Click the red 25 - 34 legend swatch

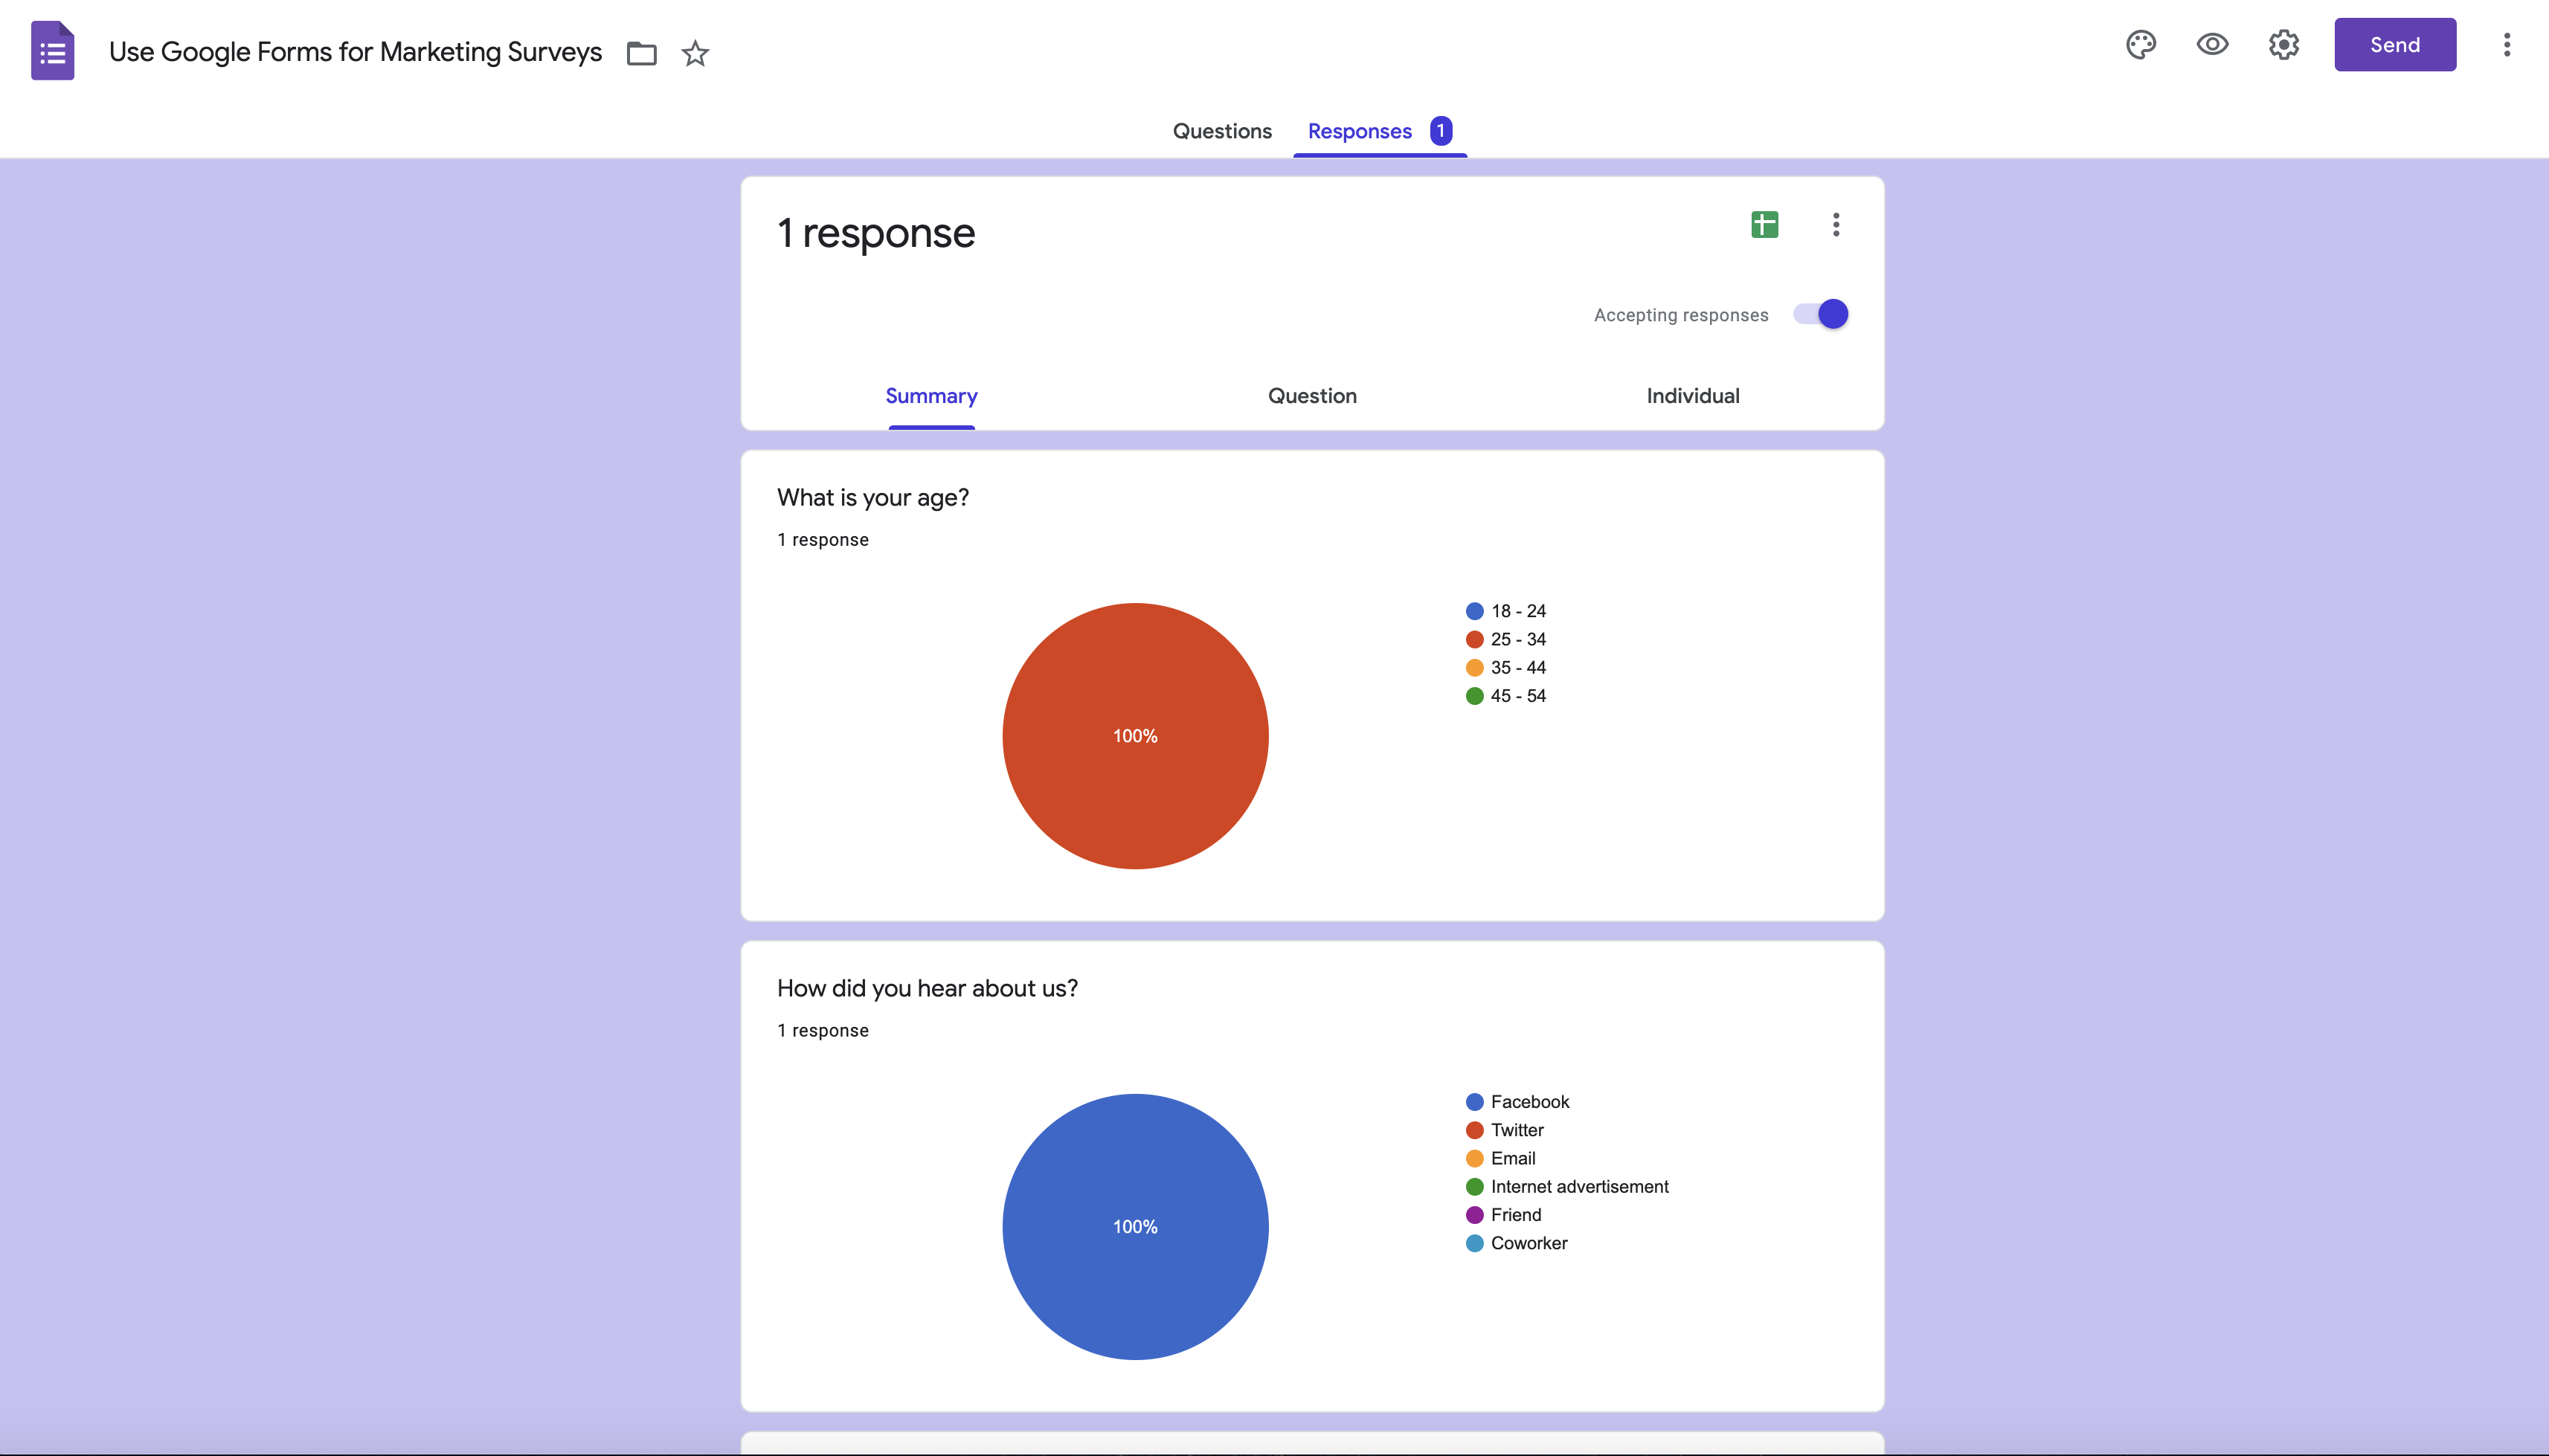[x=1474, y=640]
